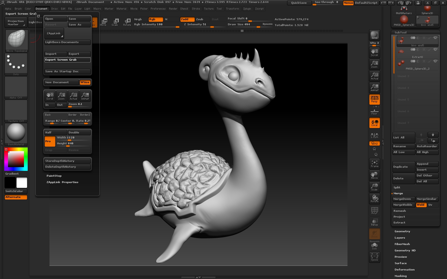The width and height of the screenshot is (447, 279).
Task: Select the Zoom icon in right shelf
Action: click(x=374, y=64)
